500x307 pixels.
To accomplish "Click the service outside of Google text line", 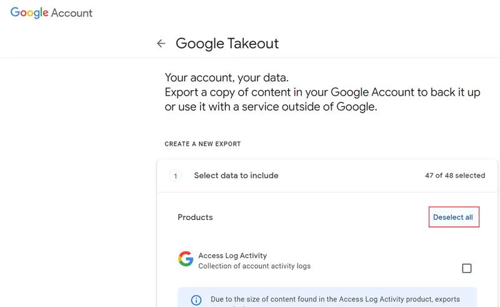I will pyautogui.click(x=272, y=107).
